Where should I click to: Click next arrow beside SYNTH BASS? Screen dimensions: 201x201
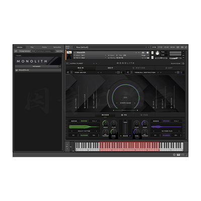(134, 103)
